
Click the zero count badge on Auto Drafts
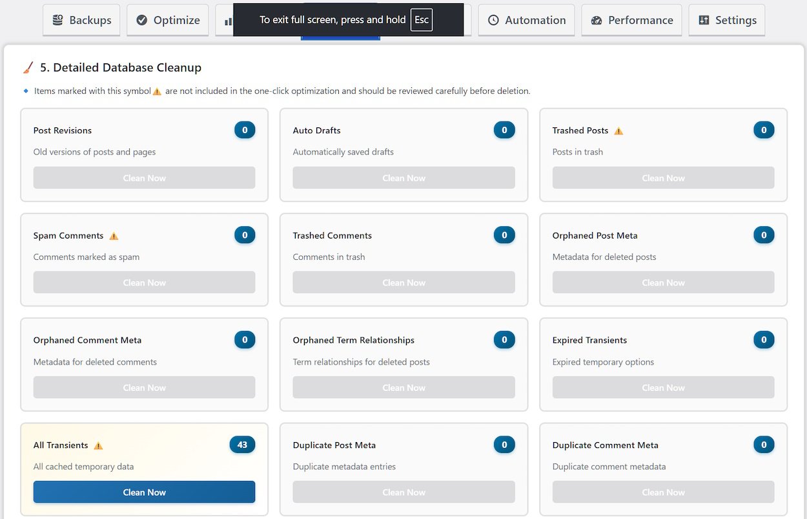[504, 130]
